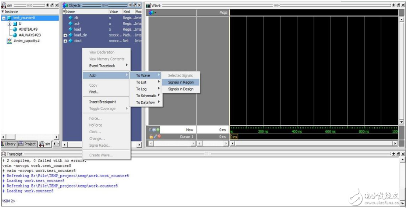Open the Wave signal format dropdown
Image resolution: width=406 pixels, height=209 pixels.
tap(152, 13)
